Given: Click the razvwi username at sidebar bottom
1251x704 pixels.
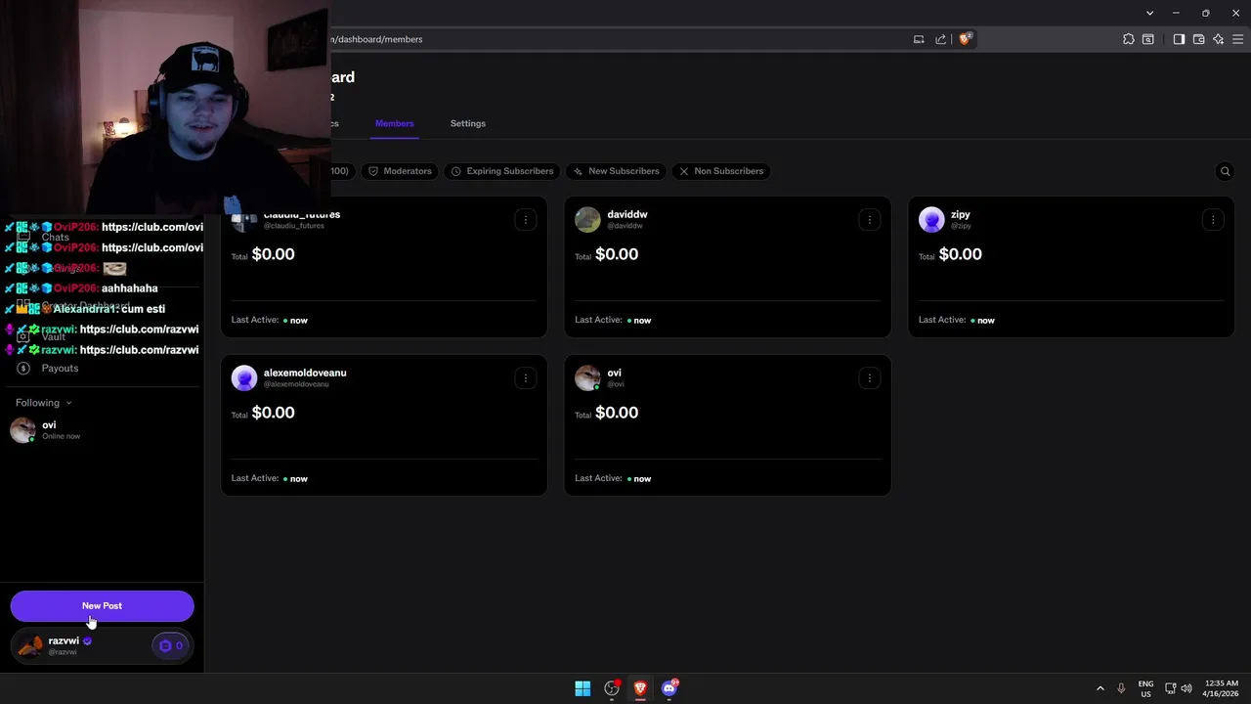Looking at the screenshot, I should click(x=64, y=641).
